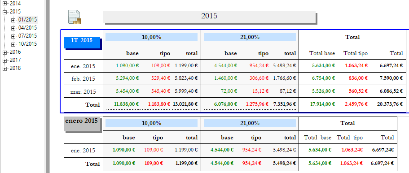Click the 17.914,00 € grand total base
The width and height of the screenshot is (409, 173).
tap(323, 104)
